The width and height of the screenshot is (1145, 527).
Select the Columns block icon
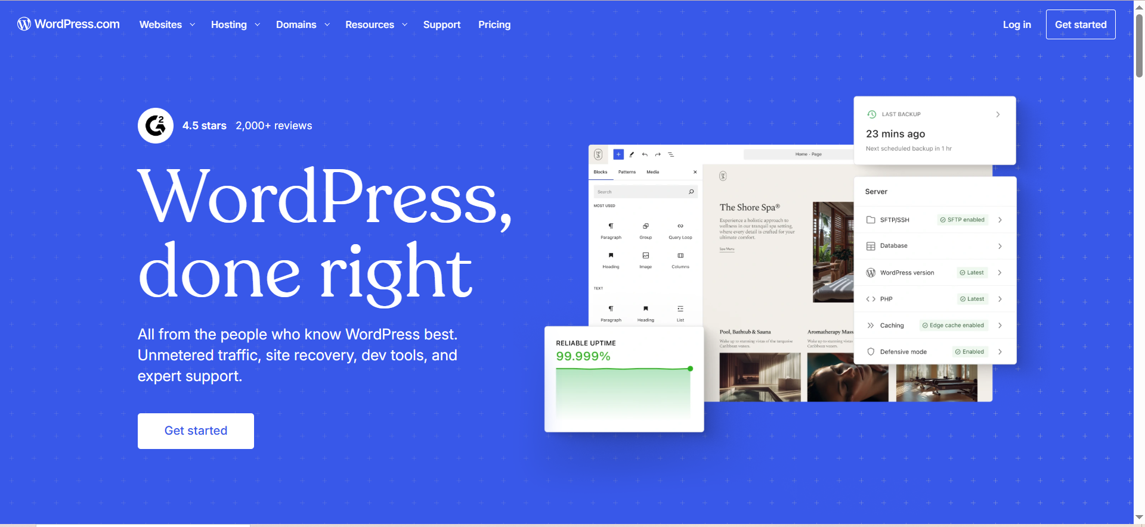pyautogui.click(x=680, y=255)
